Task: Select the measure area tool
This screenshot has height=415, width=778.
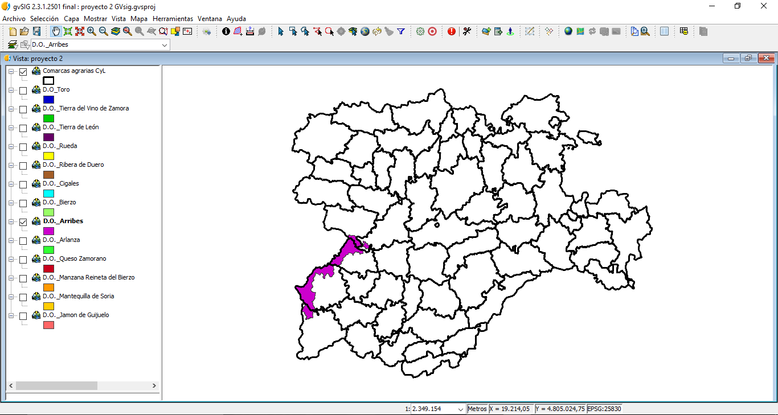Action: [238, 31]
